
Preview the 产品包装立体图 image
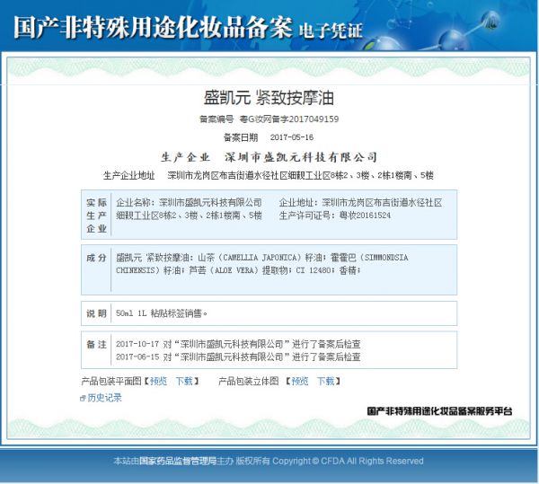pos(300,381)
